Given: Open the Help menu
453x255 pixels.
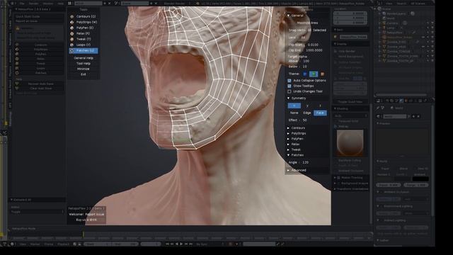Looking at the screenshot, I should point(60,4).
